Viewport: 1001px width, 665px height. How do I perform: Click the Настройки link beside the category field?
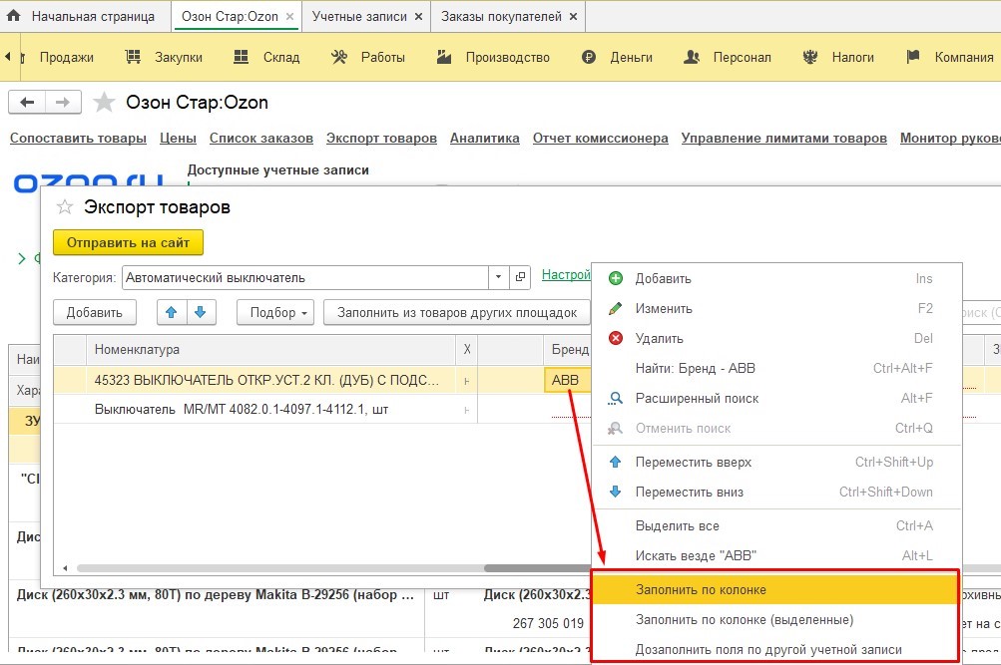click(x=566, y=274)
